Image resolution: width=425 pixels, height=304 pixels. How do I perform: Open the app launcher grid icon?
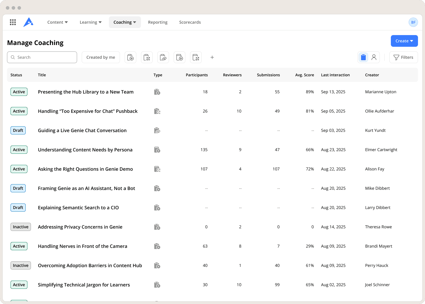(13, 22)
